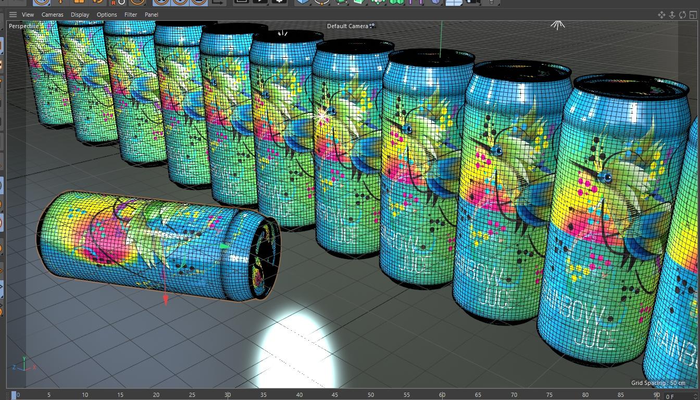Click the viewport zoom camera icon

click(672, 15)
